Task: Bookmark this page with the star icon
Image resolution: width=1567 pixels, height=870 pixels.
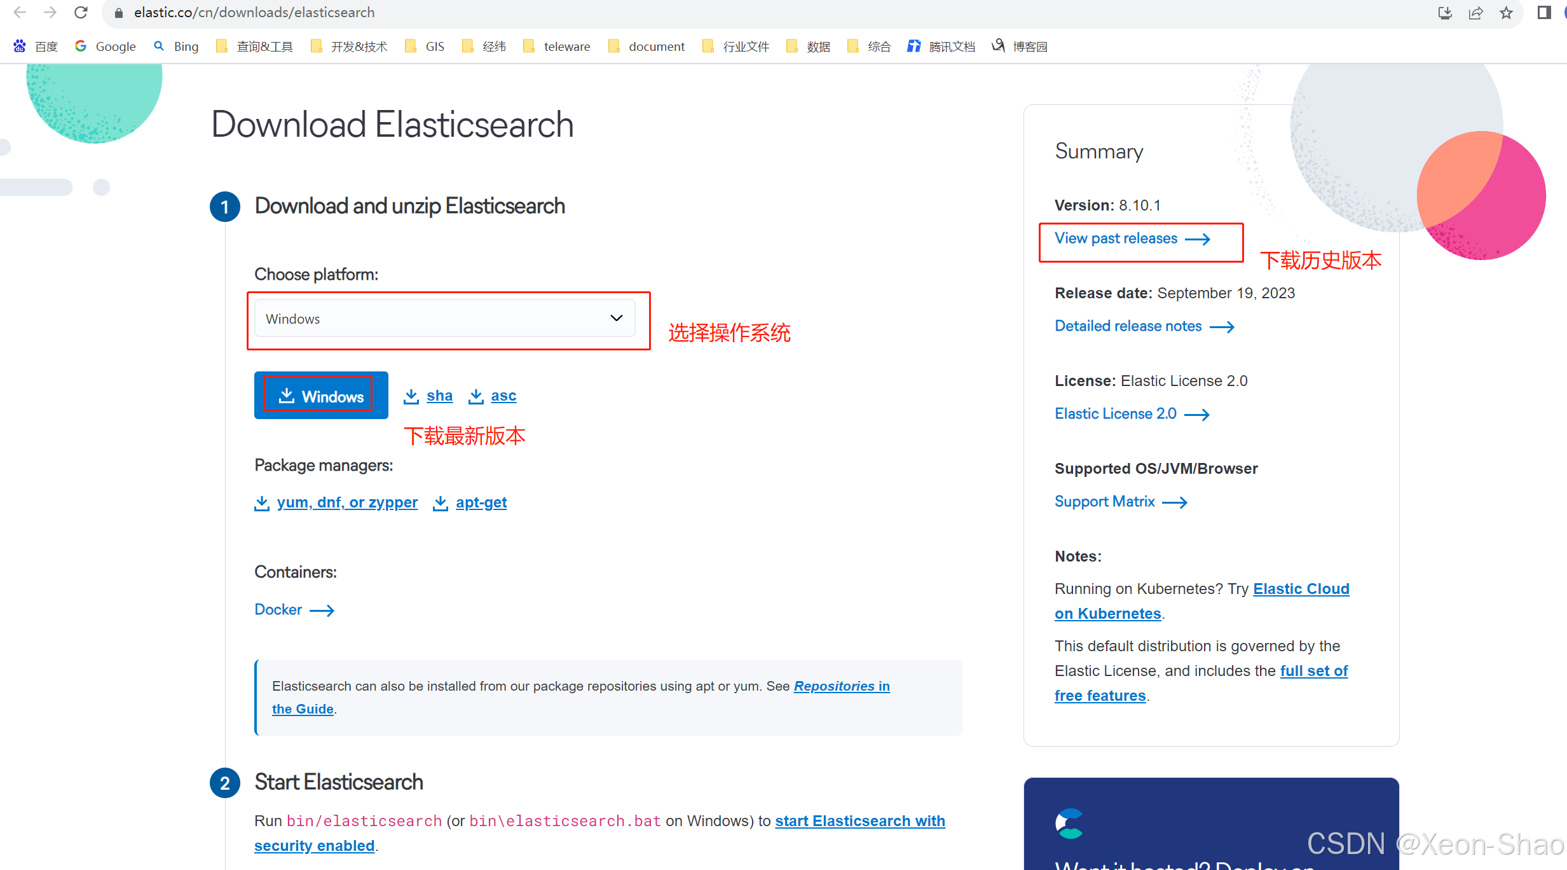Action: [x=1505, y=12]
